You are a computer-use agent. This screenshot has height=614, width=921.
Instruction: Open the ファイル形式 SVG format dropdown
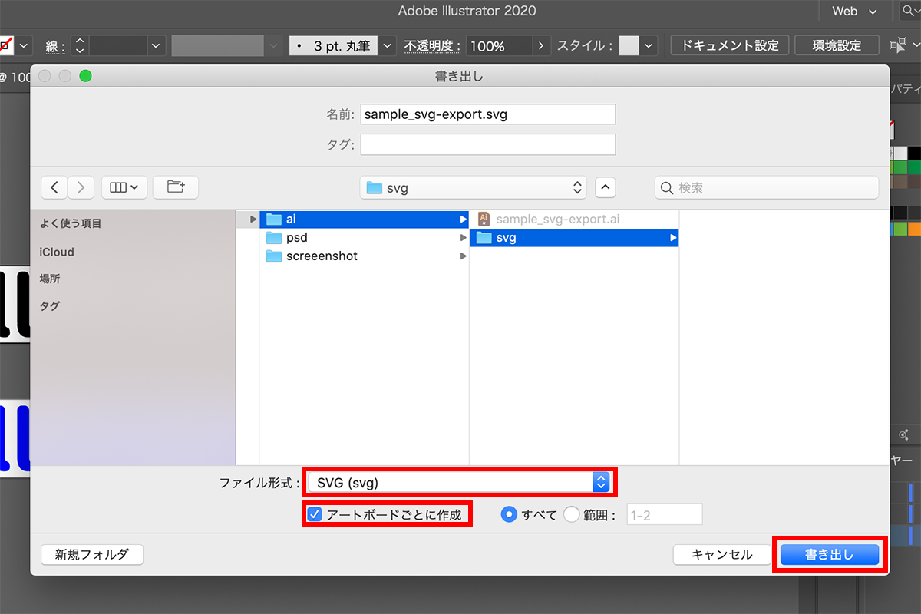click(x=459, y=482)
